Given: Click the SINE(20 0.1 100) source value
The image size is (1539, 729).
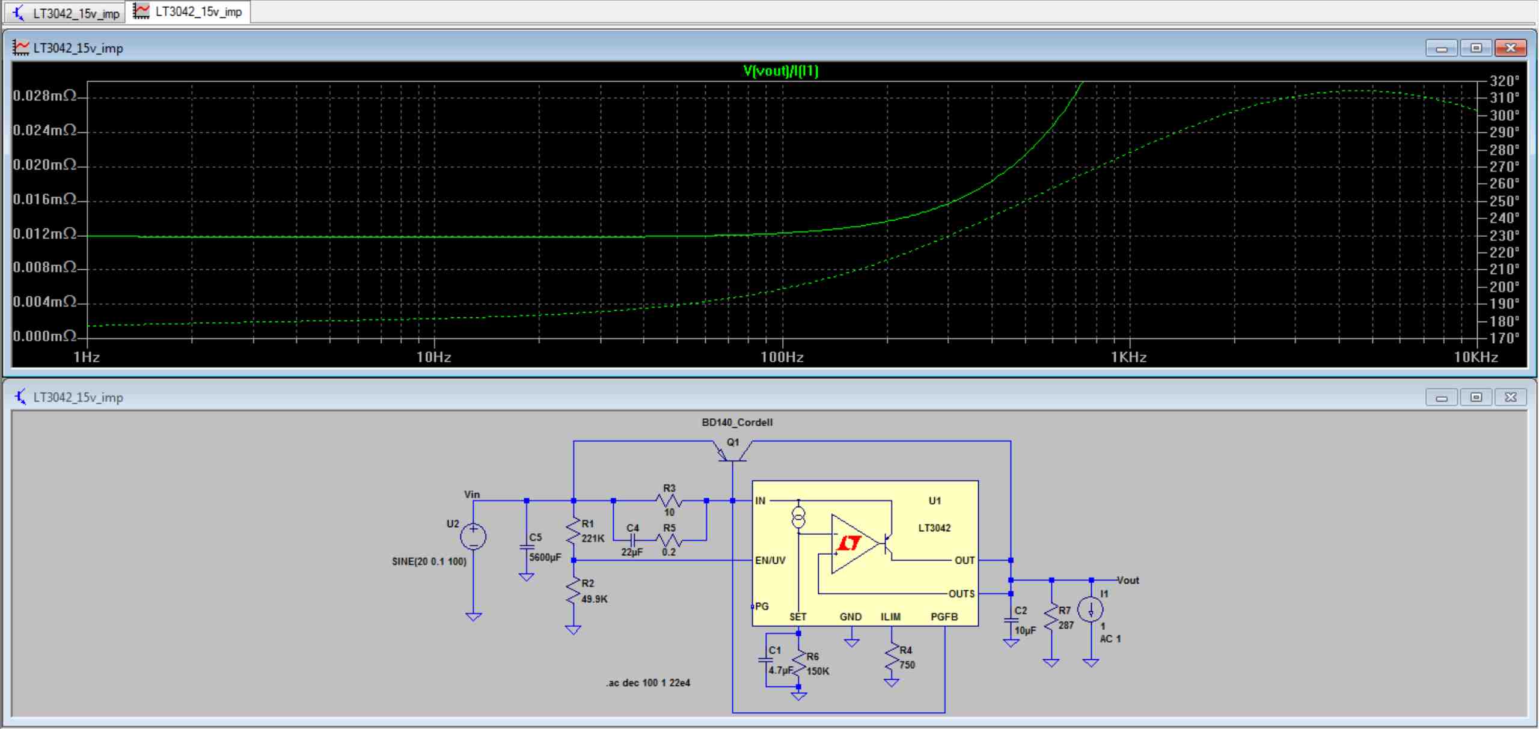Looking at the screenshot, I should (x=429, y=561).
